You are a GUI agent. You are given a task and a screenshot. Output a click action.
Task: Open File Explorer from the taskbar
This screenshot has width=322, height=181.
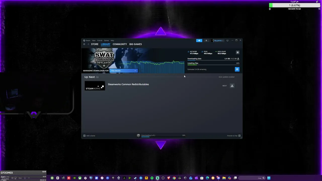pyautogui.click(x=224, y=178)
